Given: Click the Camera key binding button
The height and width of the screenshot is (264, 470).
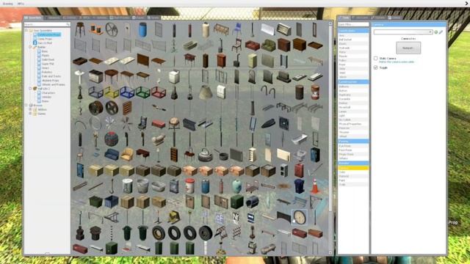Looking at the screenshot, I should click(x=408, y=48).
